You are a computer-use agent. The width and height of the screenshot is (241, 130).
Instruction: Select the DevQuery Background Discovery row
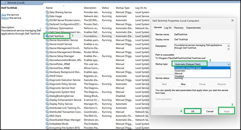tap(98, 72)
